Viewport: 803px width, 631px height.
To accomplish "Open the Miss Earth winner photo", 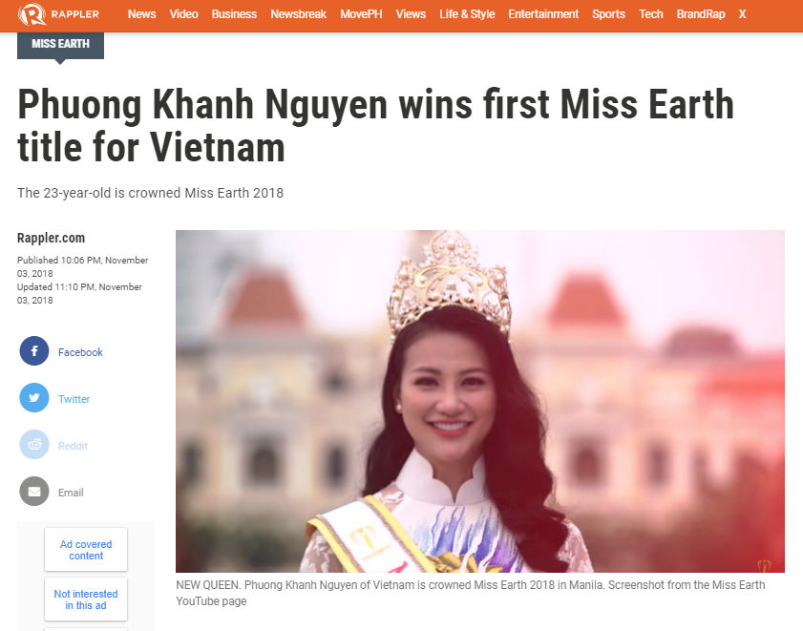I will 480,401.
